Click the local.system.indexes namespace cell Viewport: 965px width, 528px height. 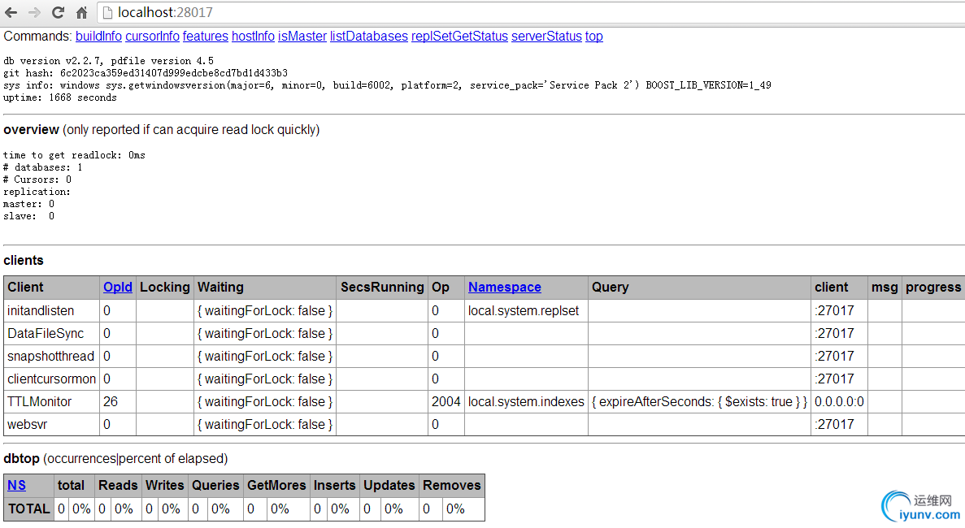(x=526, y=402)
